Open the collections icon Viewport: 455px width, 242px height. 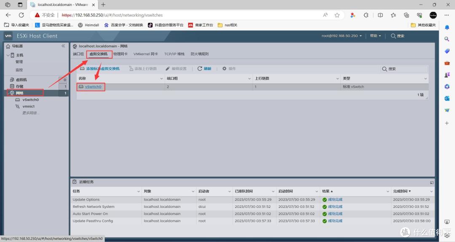click(407, 15)
